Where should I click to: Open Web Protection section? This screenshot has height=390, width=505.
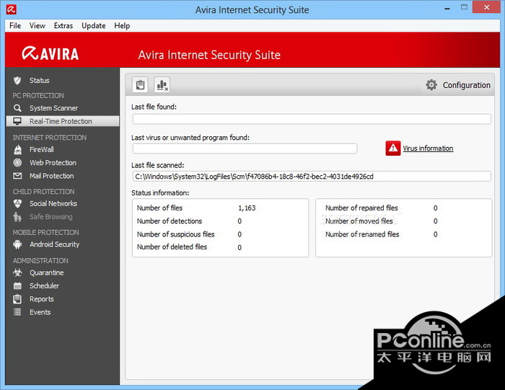pyautogui.click(x=53, y=163)
